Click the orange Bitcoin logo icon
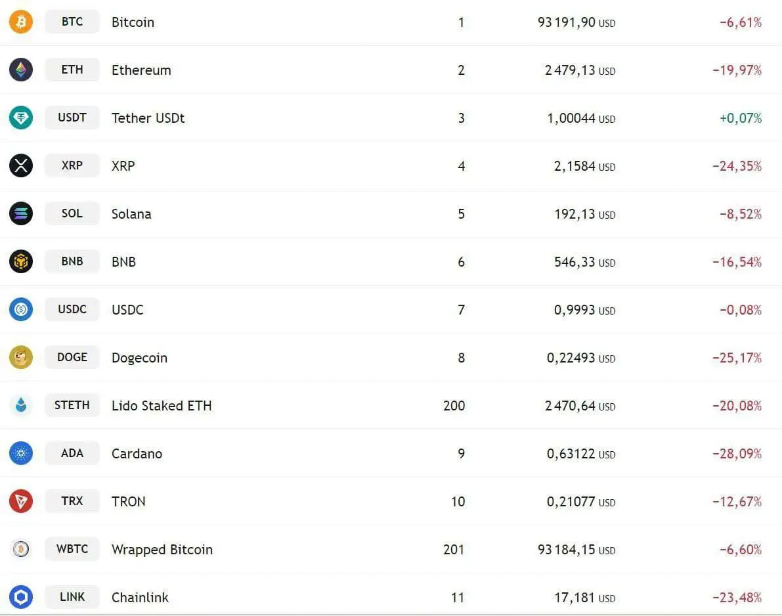The height and width of the screenshot is (616, 782). point(21,22)
